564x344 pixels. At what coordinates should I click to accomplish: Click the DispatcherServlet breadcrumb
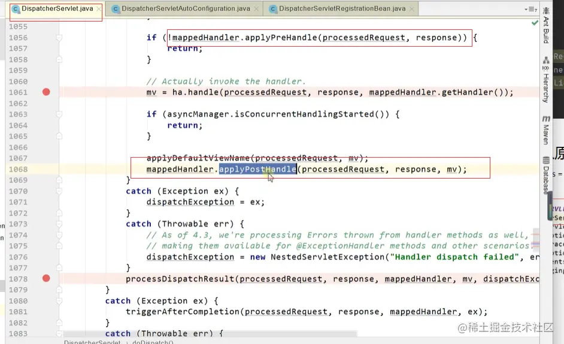point(92,342)
